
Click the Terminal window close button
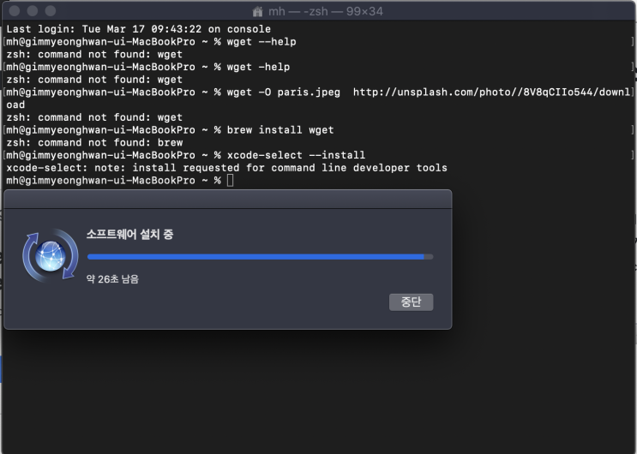point(15,11)
